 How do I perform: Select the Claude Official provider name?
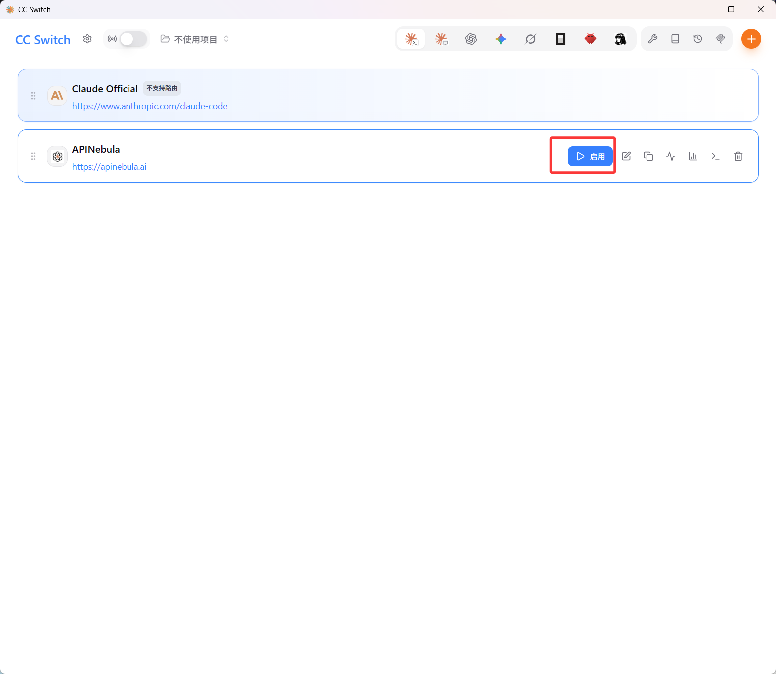(105, 89)
